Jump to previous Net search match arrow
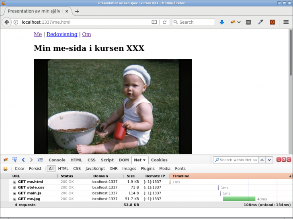 tap(262, 160)
